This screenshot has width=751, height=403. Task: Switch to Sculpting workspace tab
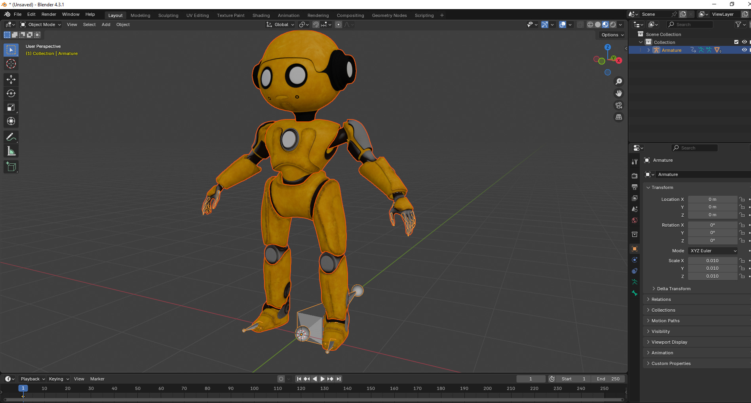168,15
